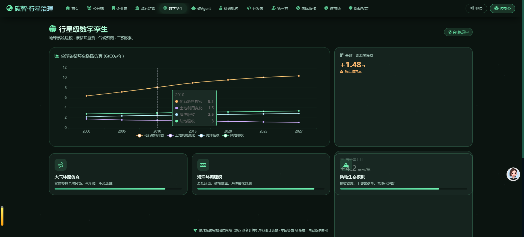Click the 大气环流仿真 progress bar
This screenshot has width=524, height=237.
click(x=118, y=189)
